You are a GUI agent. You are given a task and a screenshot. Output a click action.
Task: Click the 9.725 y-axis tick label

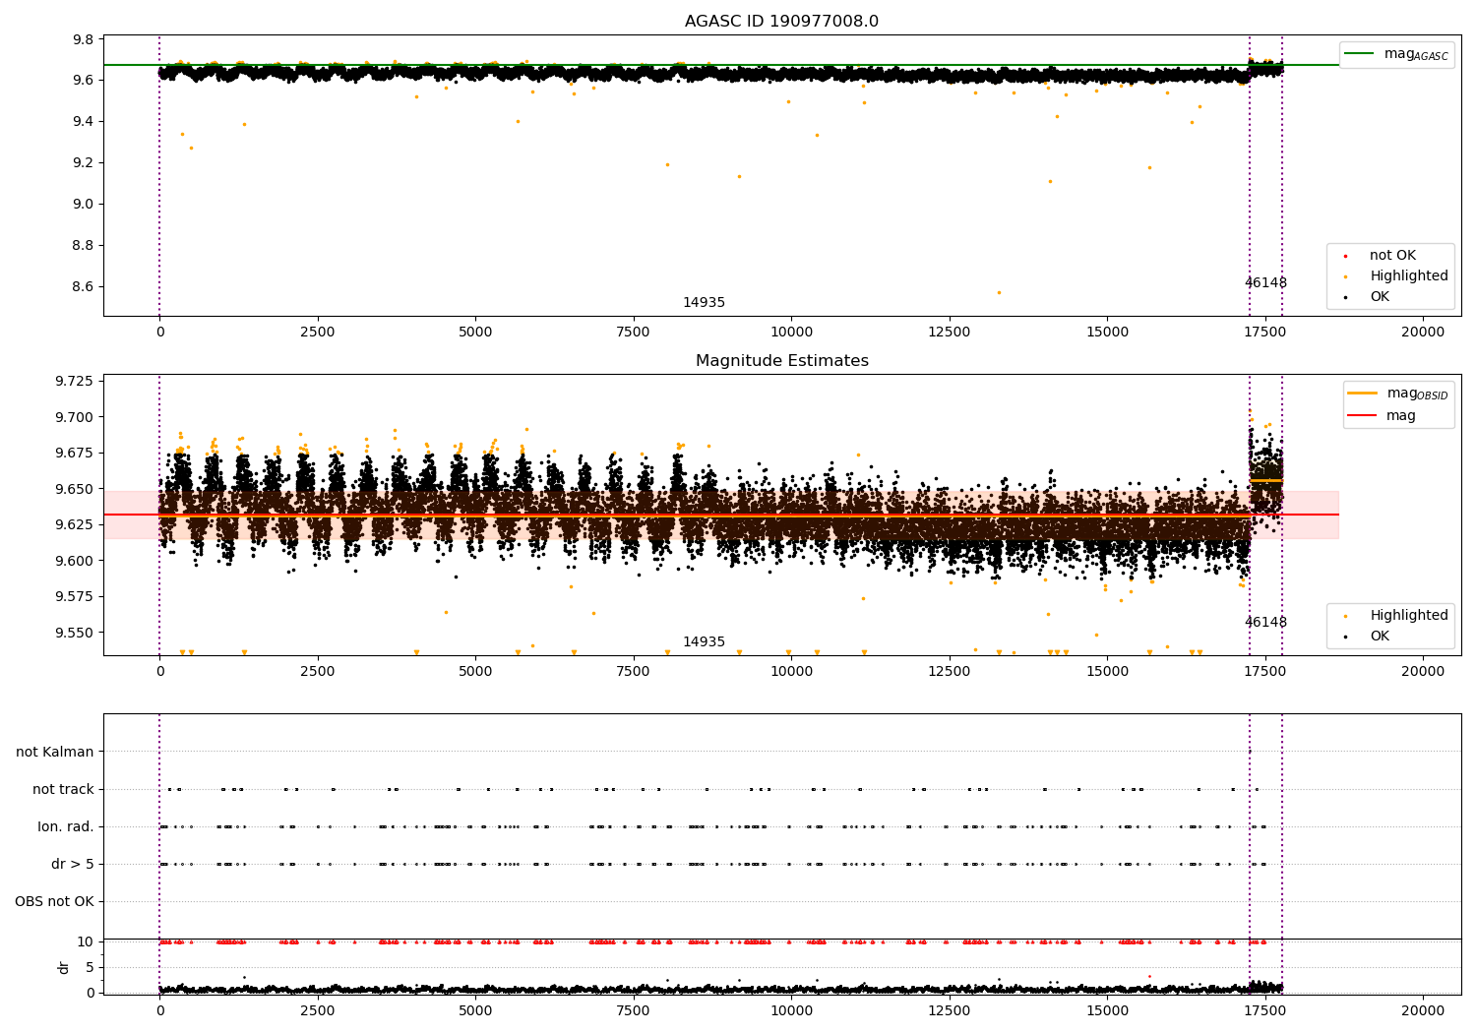pos(75,382)
